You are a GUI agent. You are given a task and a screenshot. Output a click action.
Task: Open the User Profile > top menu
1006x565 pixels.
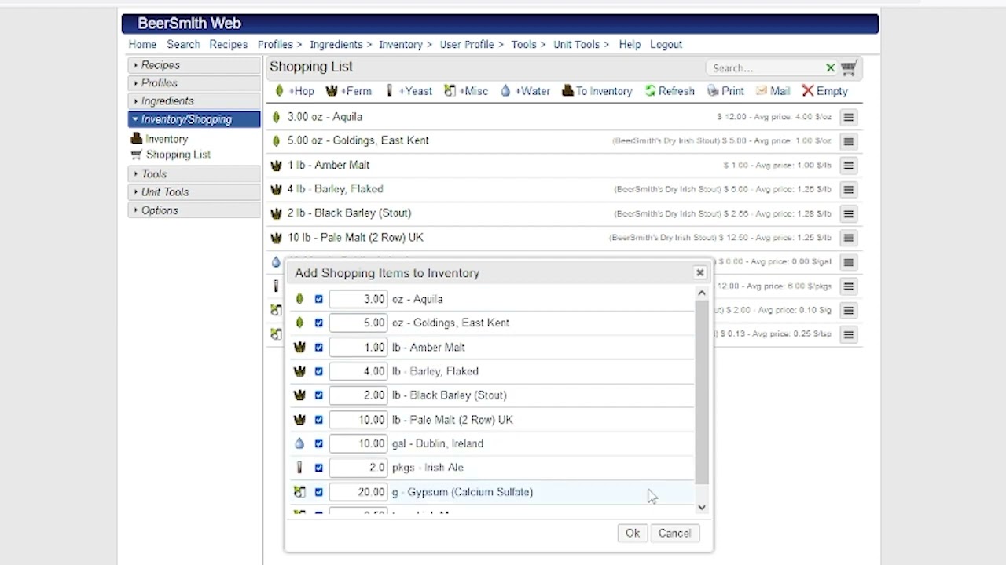pyautogui.click(x=471, y=45)
